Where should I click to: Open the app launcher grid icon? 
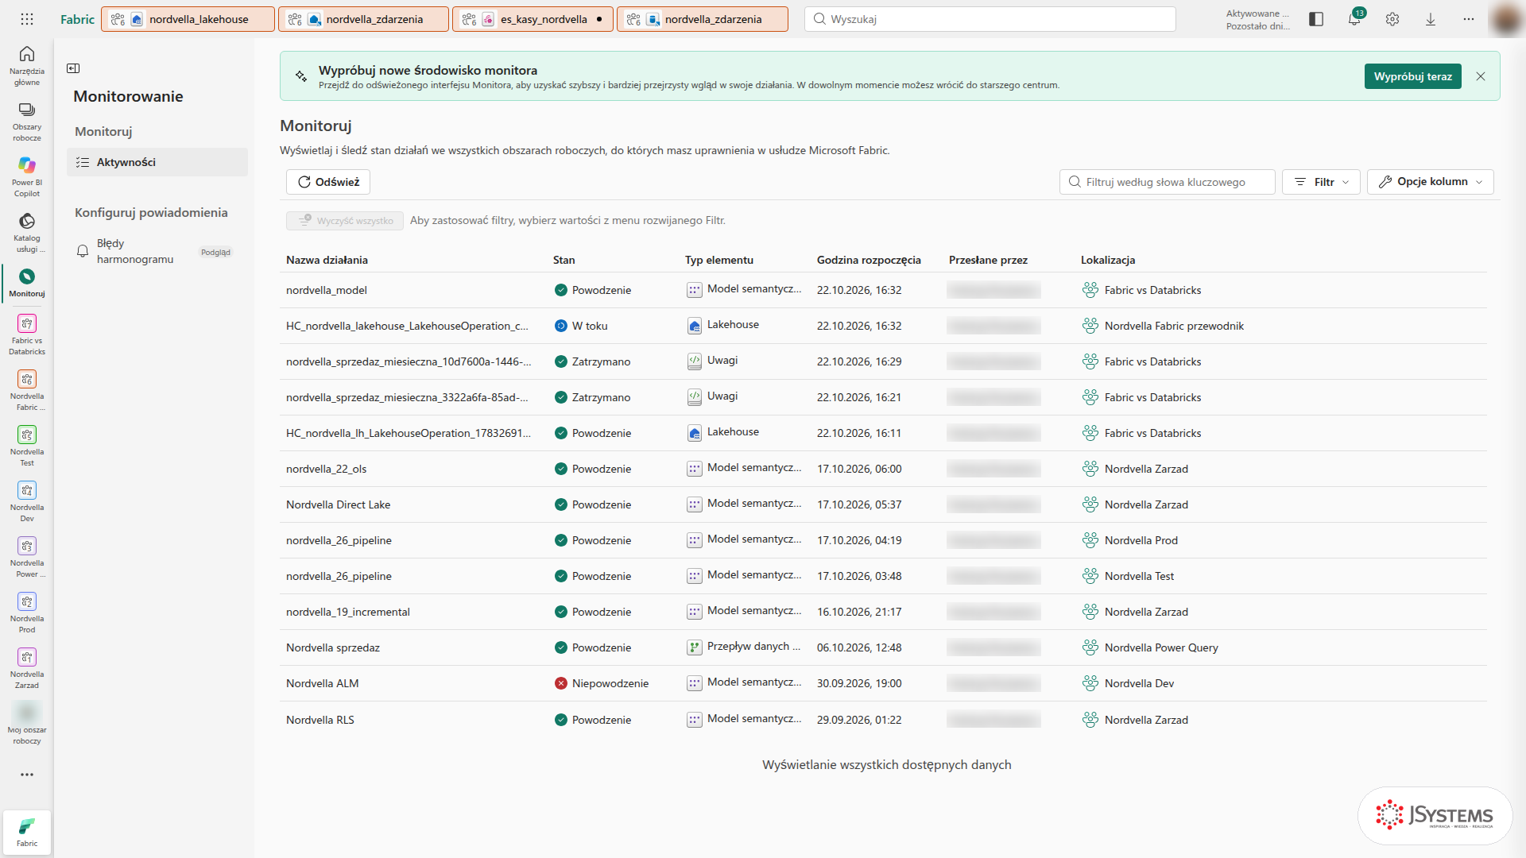[x=27, y=19]
